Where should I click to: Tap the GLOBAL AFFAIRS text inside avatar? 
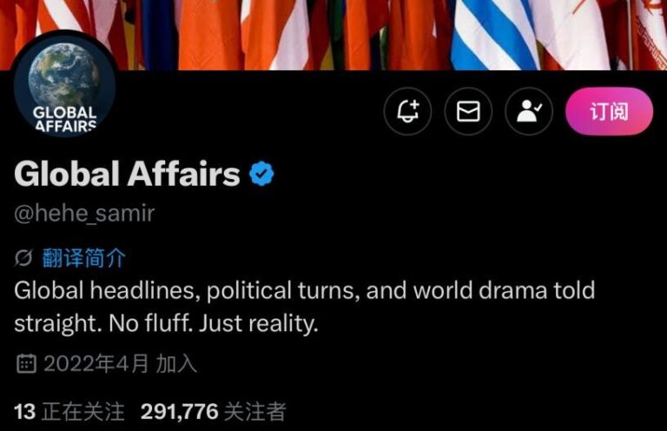click(64, 119)
